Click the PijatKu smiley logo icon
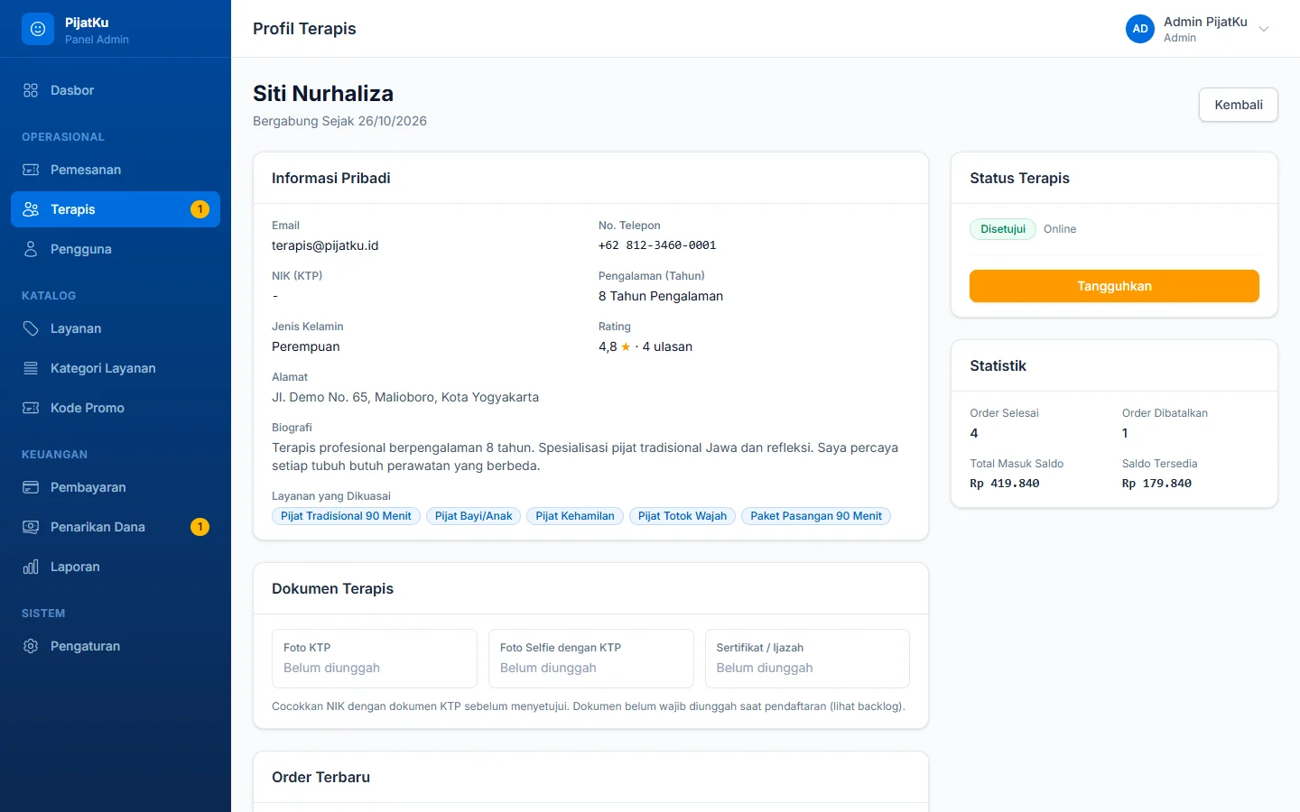This screenshot has height=812, width=1300. (x=38, y=29)
